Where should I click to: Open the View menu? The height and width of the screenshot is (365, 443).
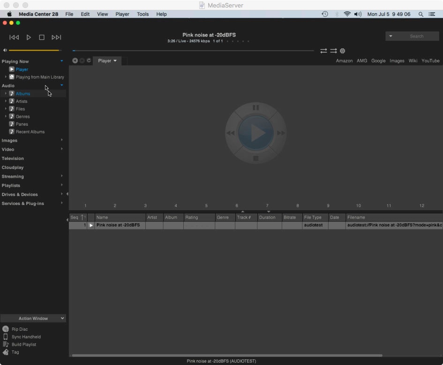pos(102,14)
